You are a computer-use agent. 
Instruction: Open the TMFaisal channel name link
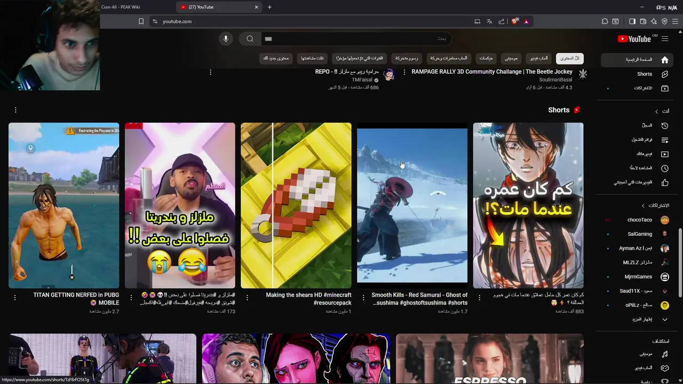coord(362,80)
